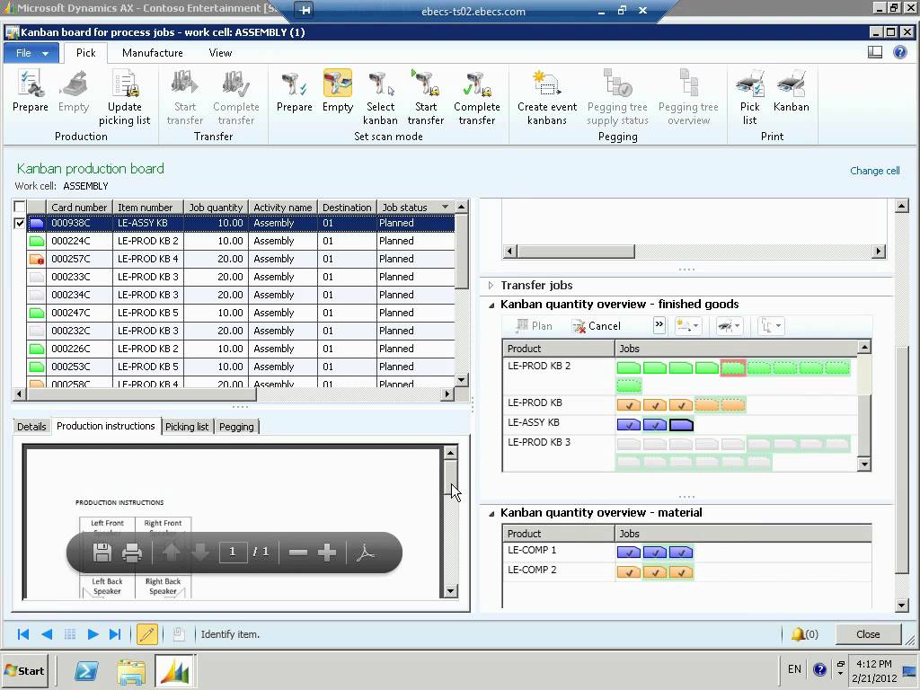Select card number 000224C row
Screen dimensions: 920x690
tap(241, 241)
